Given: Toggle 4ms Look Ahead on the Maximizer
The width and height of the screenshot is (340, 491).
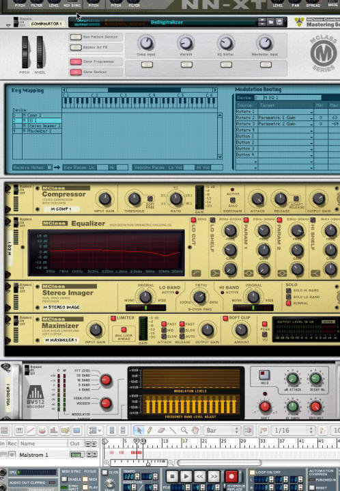Looking at the screenshot, I should point(124,330).
